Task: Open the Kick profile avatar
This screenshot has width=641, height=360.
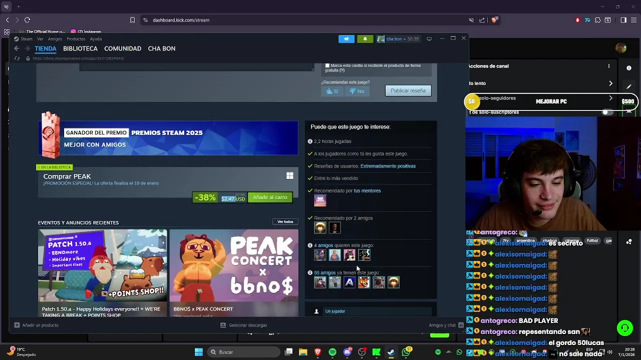Action: coord(621,48)
